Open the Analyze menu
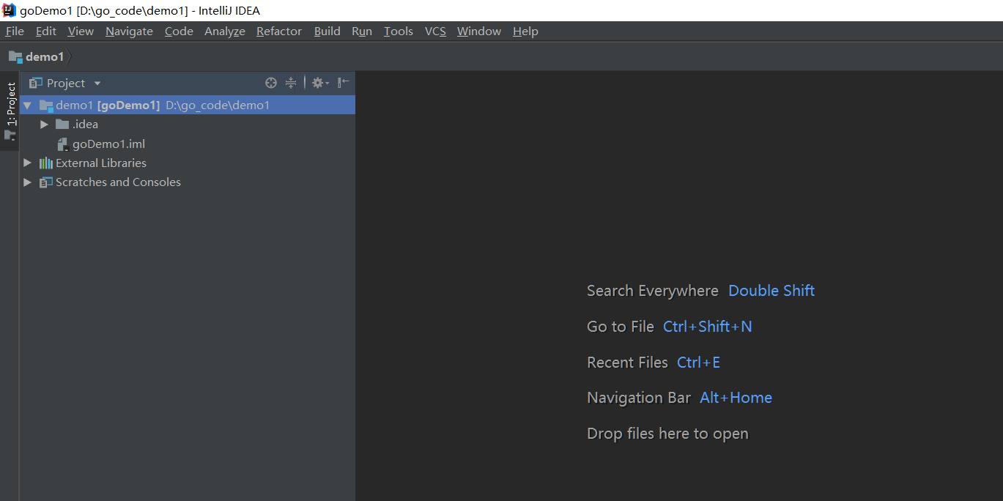Image resolution: width=1003 pixels, height=501 pixels. click(x=225, y=31)
